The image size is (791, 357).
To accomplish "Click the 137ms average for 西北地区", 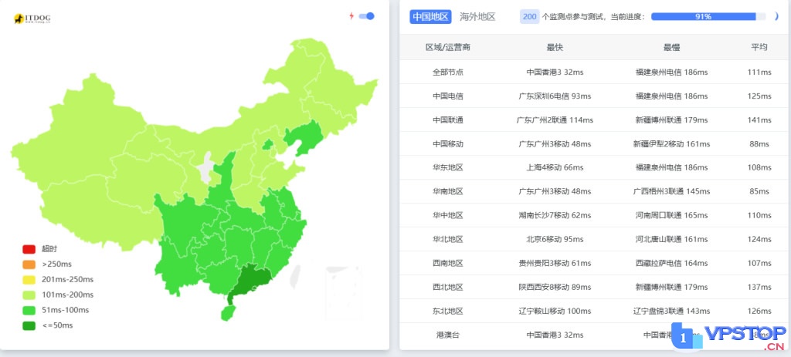I will coord(759,287).
